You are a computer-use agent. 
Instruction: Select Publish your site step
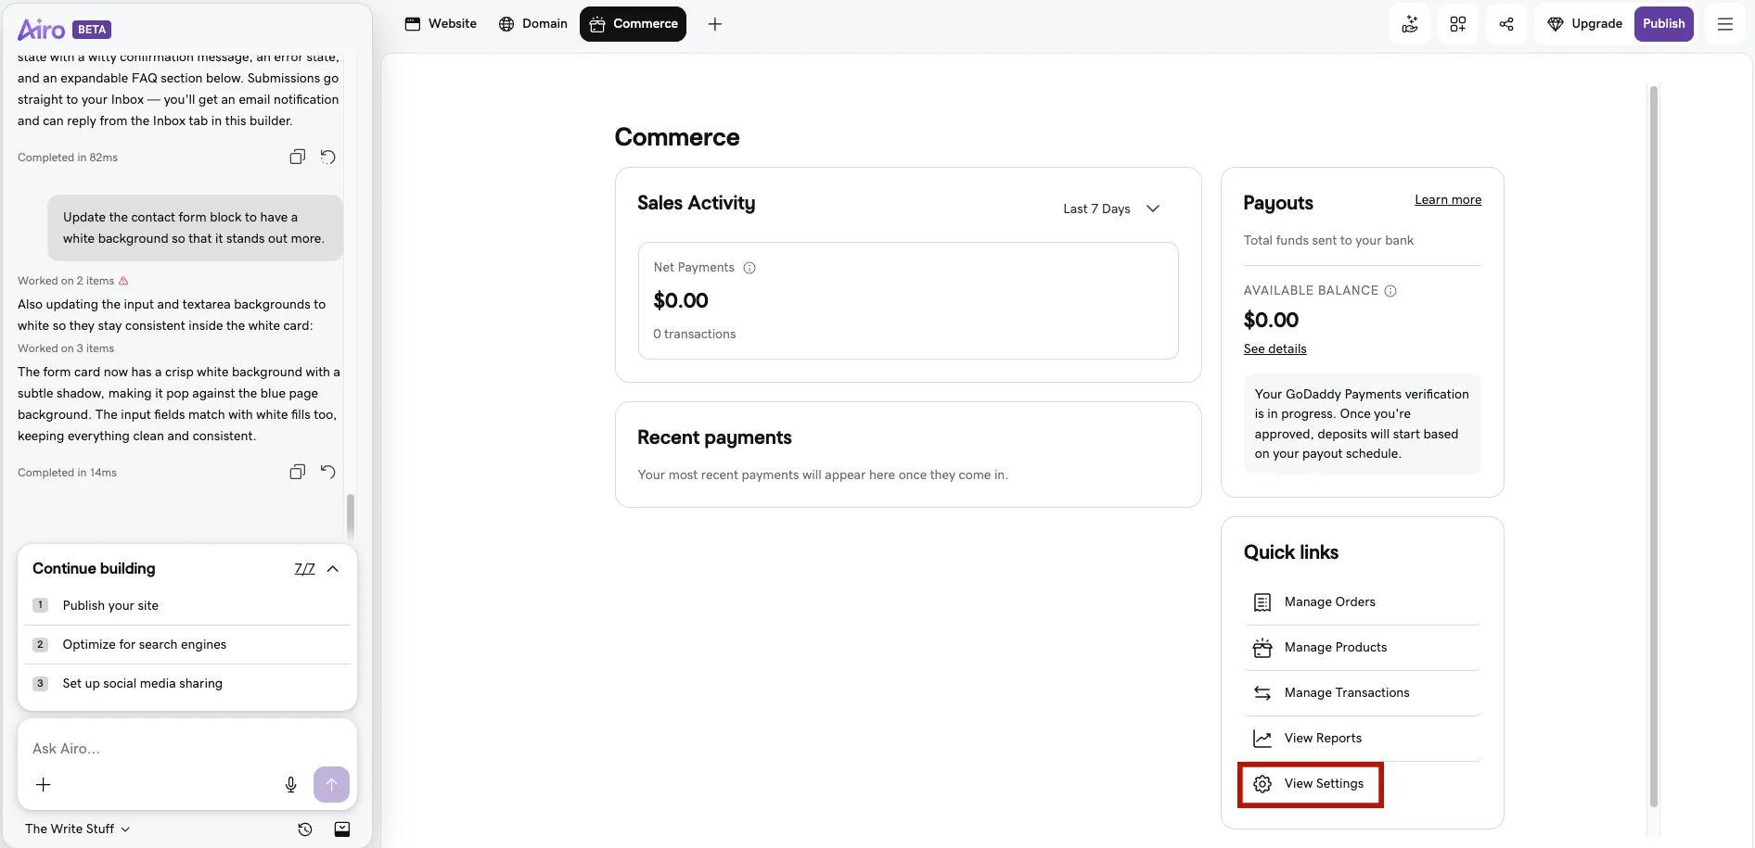187,605
